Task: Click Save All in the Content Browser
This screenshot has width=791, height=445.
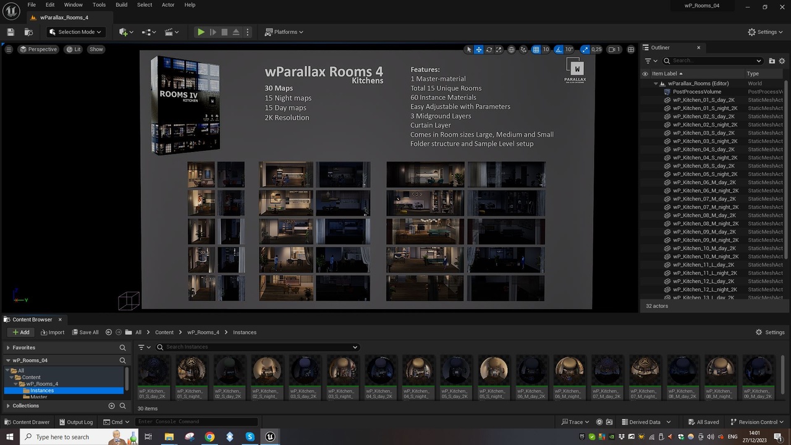Action: point(85,333)
